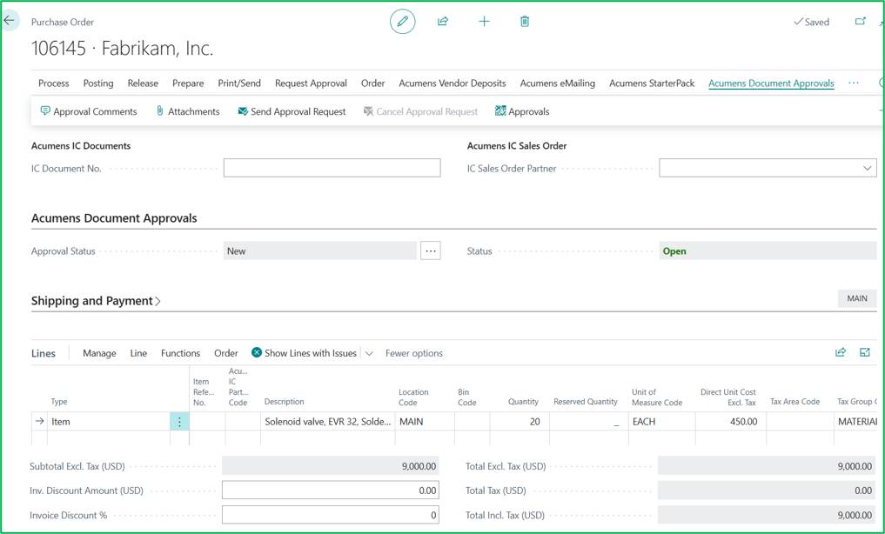885x534 pixels.
Task: Click Reserved Quantity cell
Action: 588,421
